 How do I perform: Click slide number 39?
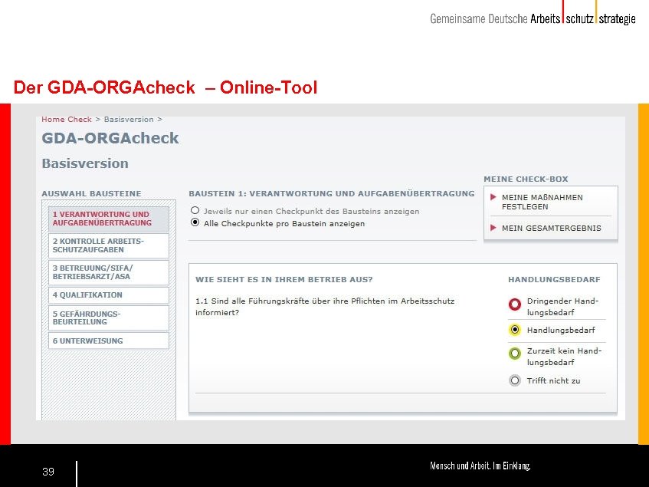[48, 472]
